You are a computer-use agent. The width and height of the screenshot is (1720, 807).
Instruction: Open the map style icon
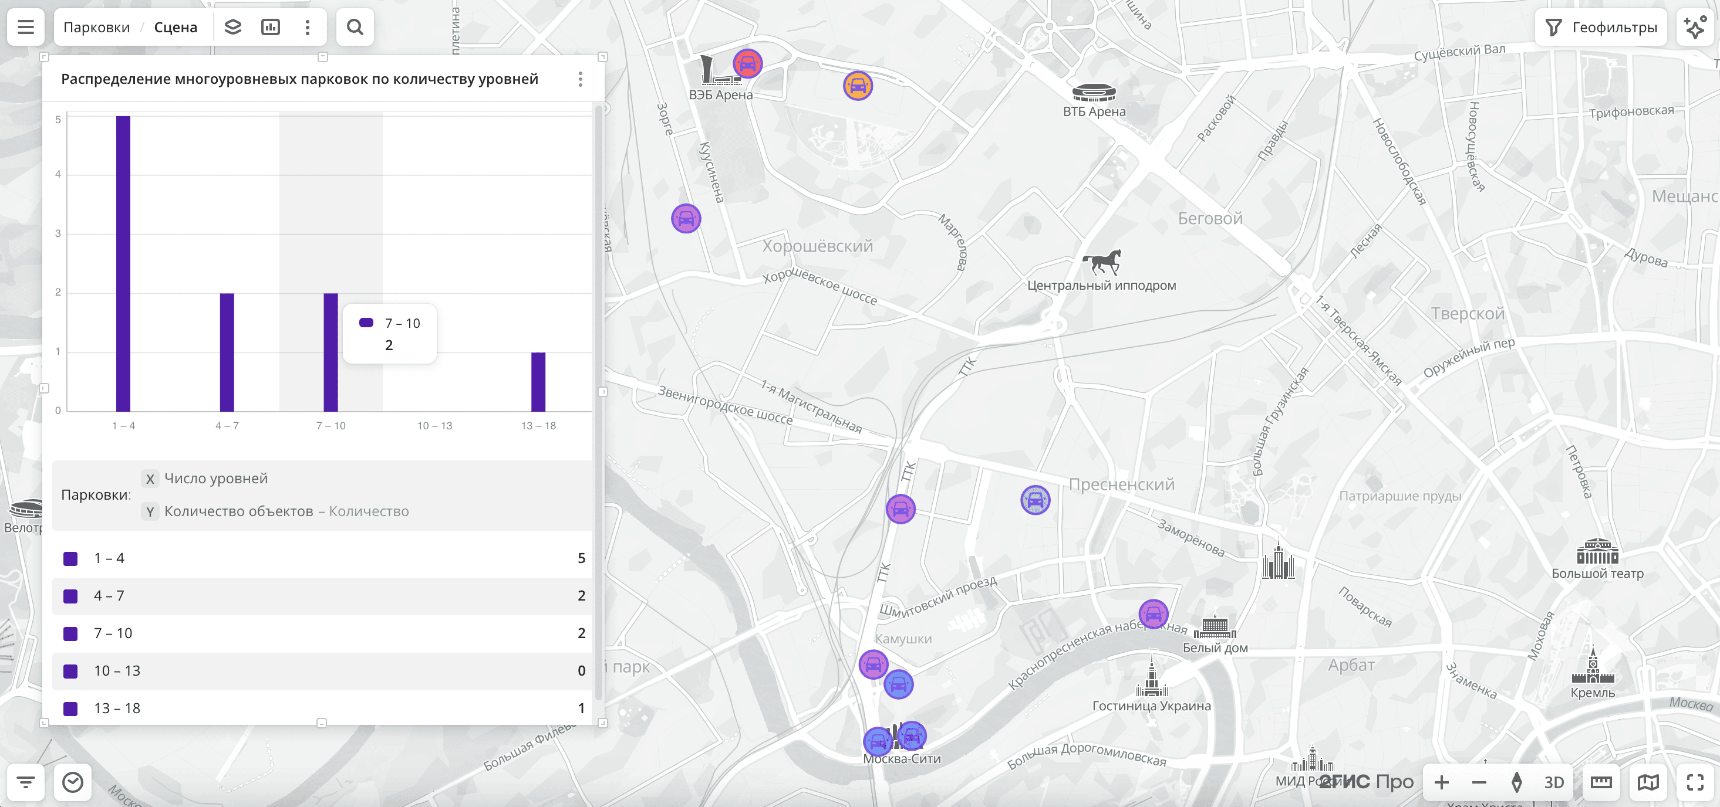(x=1648, y=782)
